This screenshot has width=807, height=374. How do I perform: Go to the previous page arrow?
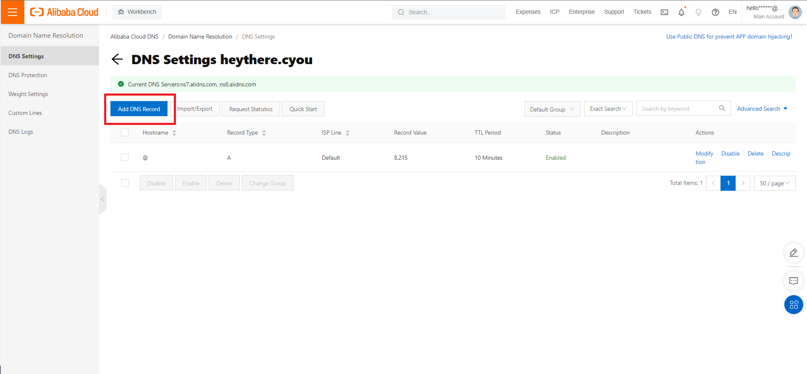pos(713,183)
